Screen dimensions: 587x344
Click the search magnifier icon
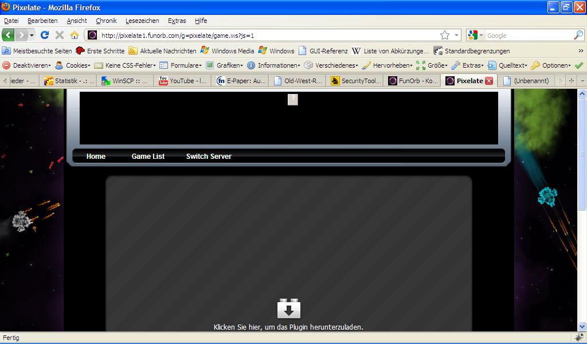tap(578, 35)
